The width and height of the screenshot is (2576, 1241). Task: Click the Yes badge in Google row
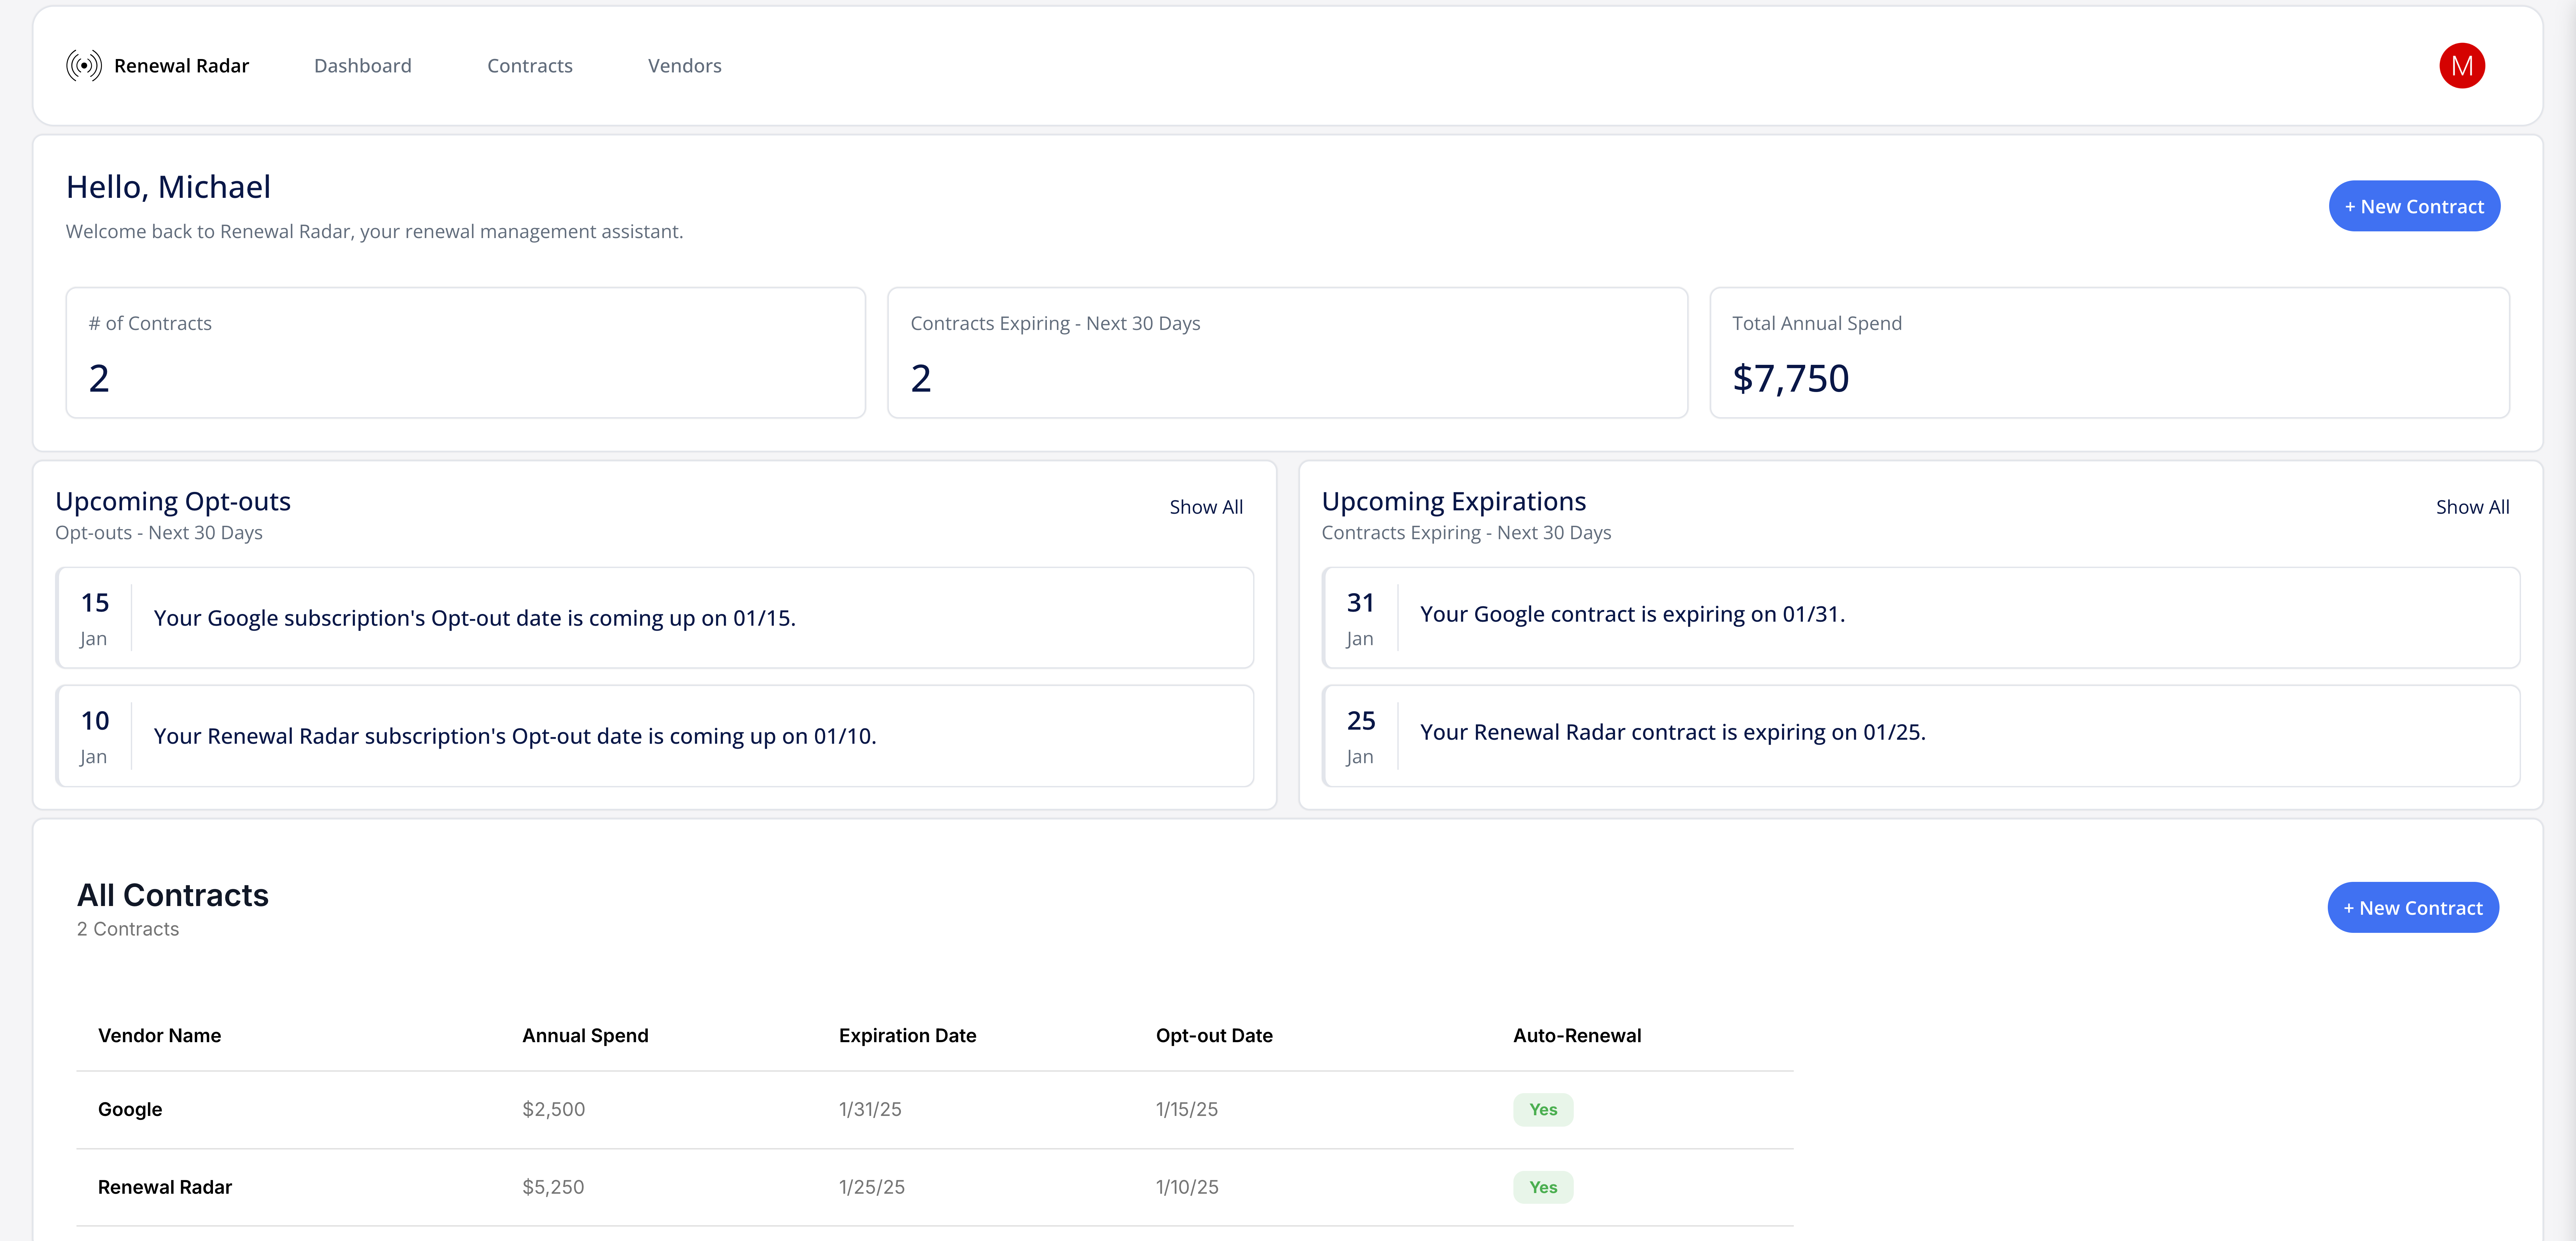tap(1543, 1110)
